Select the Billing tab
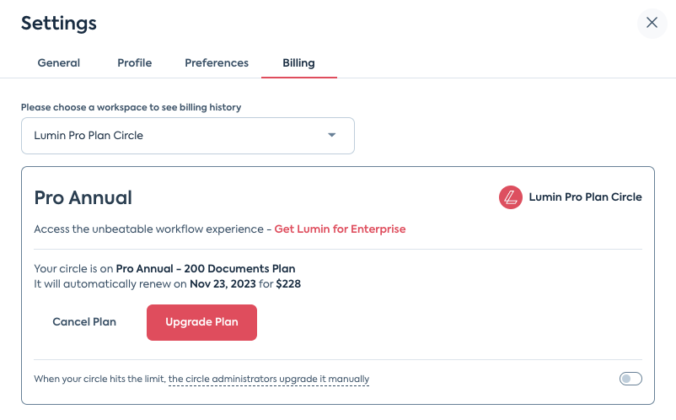This screenshot has height=420, width=676. click(298, 63)
